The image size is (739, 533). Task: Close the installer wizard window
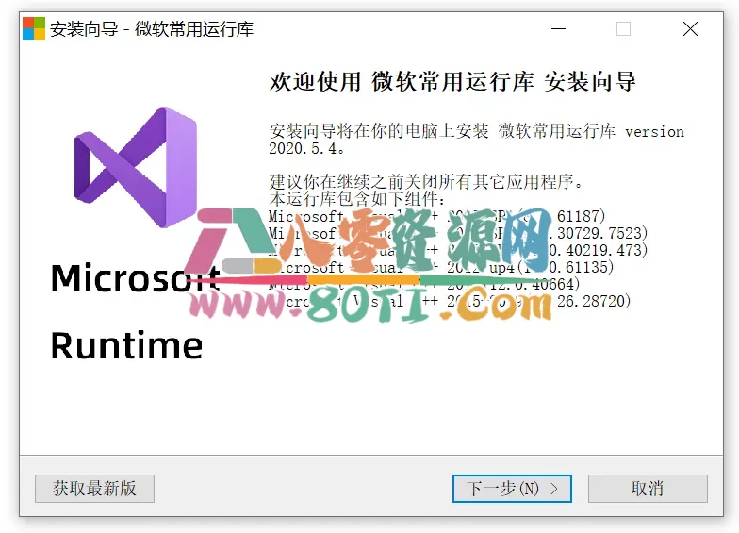coord(690,28)
